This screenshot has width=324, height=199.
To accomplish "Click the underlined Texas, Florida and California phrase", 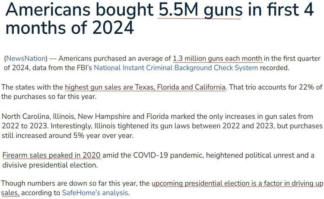I will [145, 87].
